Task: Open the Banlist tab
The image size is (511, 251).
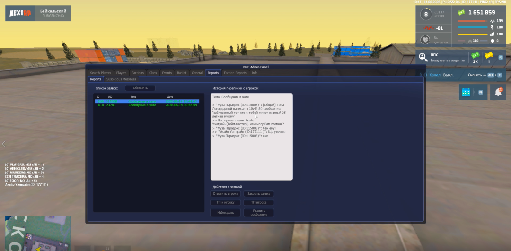Action: pos(182,73)
